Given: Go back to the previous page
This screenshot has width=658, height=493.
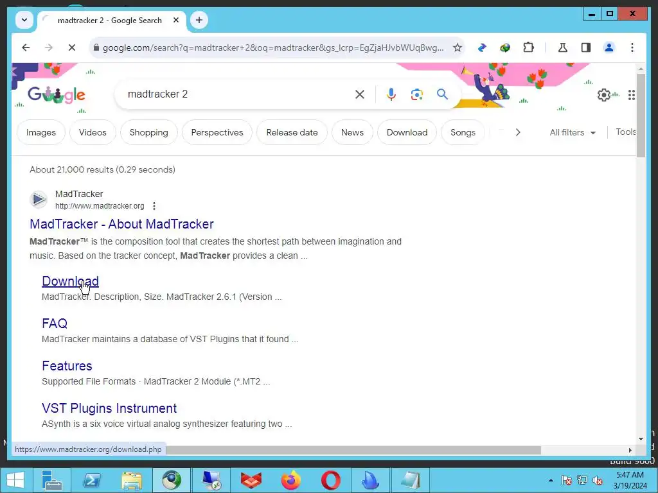Looking at the screenshot, I should pyautogui.click(x=26, y=48).
